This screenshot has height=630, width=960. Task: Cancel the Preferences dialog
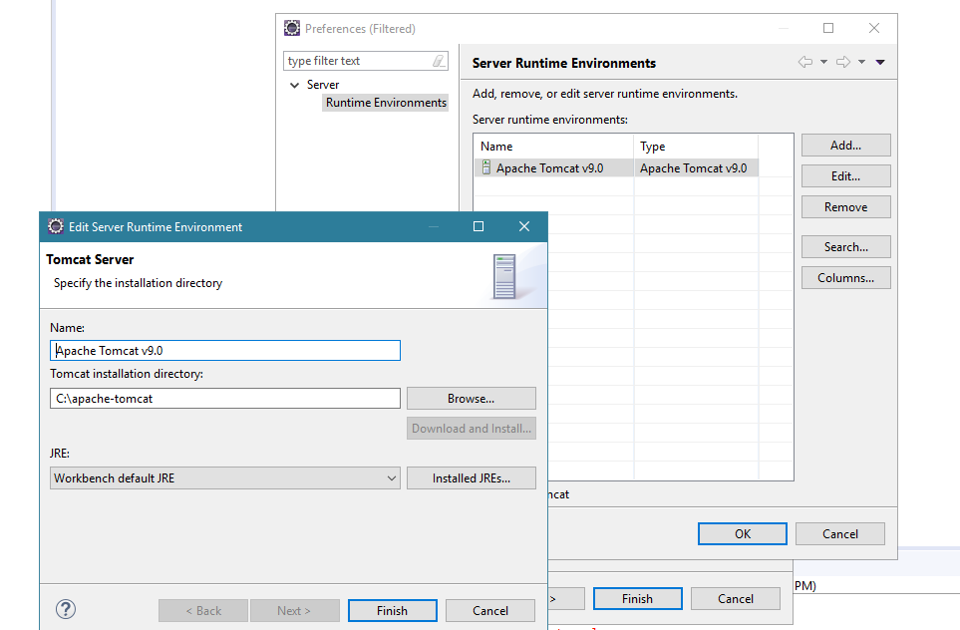(x=840, y=534)
